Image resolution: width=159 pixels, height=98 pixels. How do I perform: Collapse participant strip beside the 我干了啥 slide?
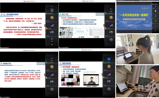[x=104, y=25]
